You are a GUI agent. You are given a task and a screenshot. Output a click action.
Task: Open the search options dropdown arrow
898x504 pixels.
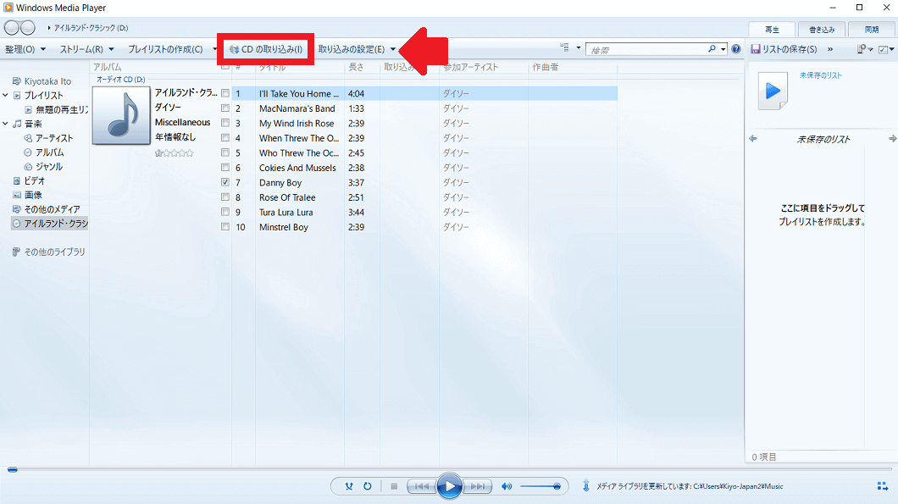coord(723,49)
